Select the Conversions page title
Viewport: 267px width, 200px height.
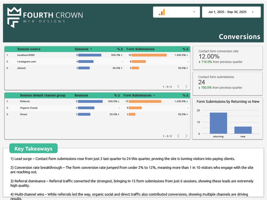point(240,37)
